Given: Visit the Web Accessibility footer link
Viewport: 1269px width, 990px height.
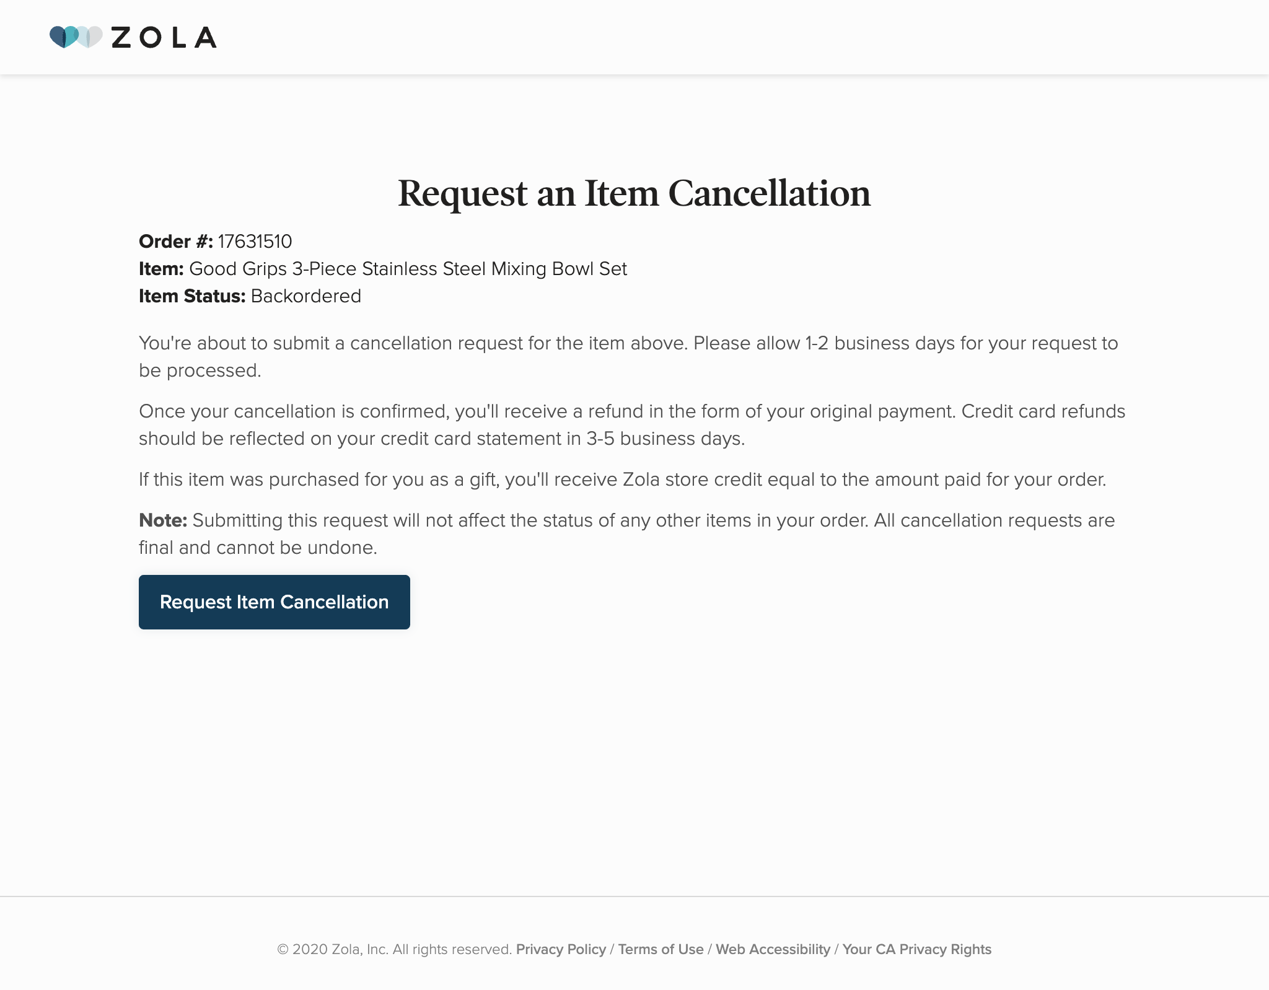Looking at the screenshot, I should (x=773, y=949).
